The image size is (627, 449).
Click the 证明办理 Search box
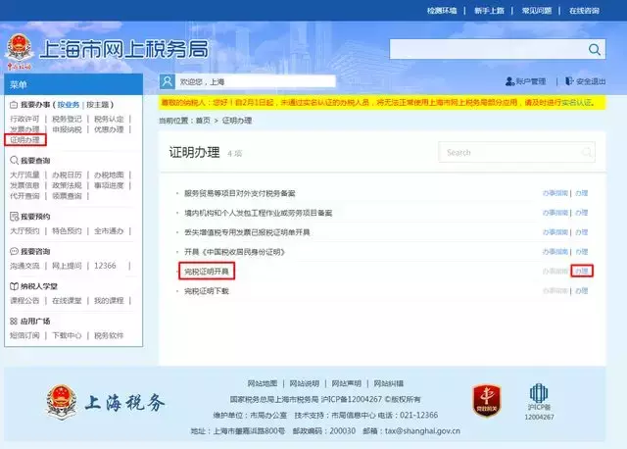(x=516, y=152)
